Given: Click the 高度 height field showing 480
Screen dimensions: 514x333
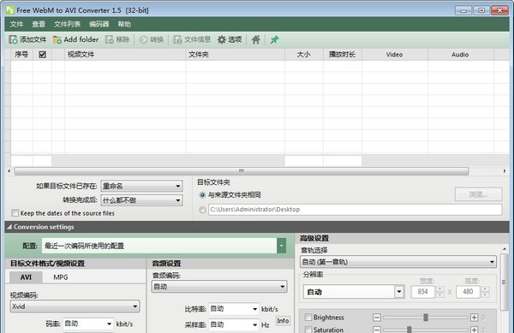Looking at the screenshot, I should tap(468, 292).
